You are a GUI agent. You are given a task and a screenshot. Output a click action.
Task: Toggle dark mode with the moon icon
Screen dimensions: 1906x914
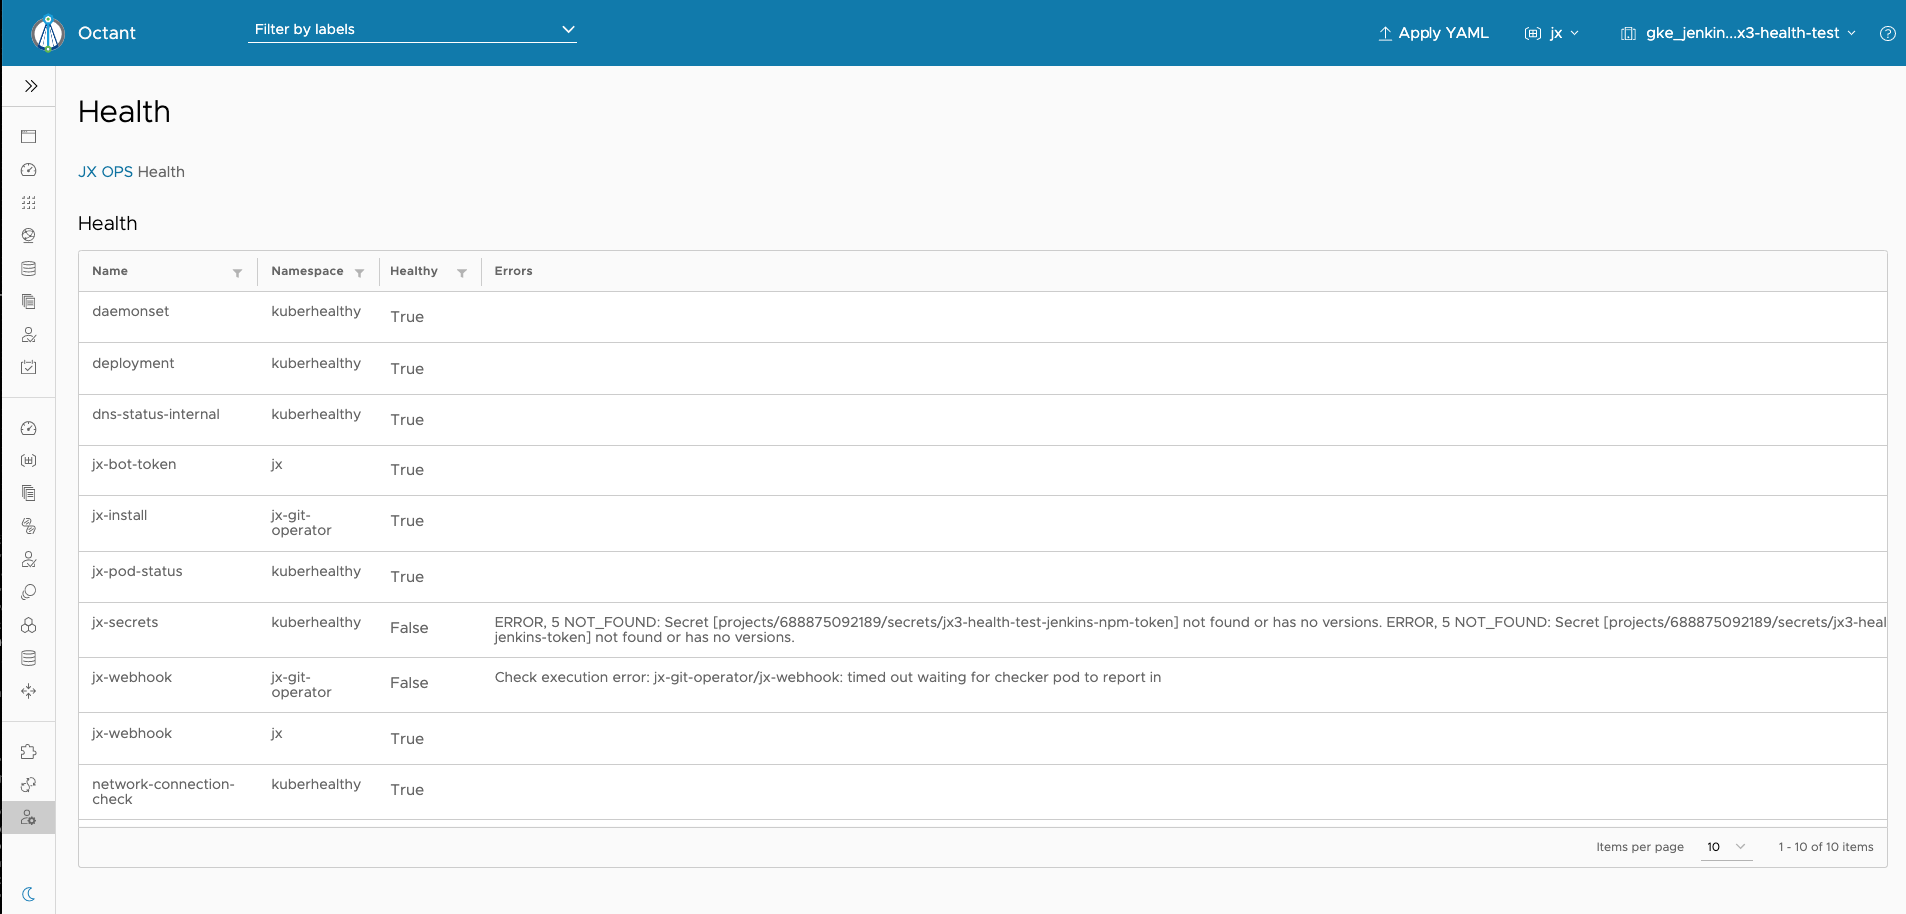click(28, 894)
